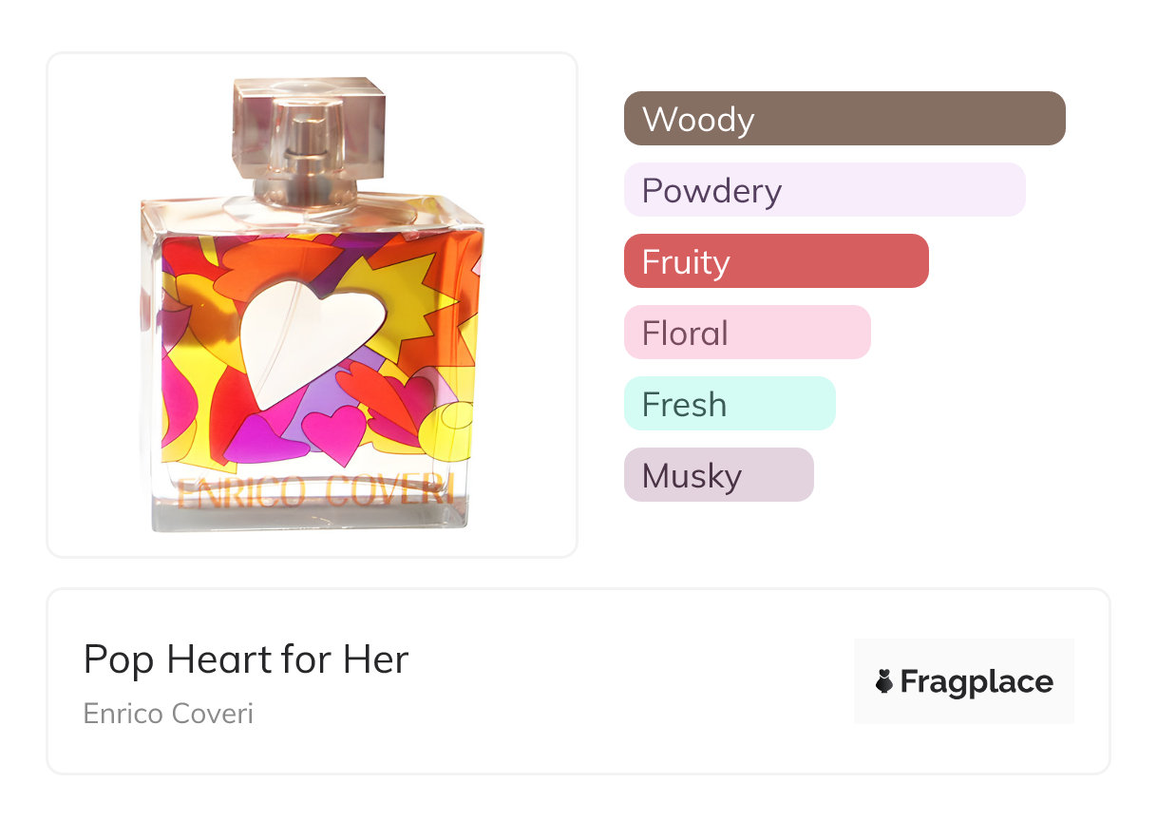Click the magenta heart at bottle bottom
The width and height of the screenshot is (1157, 821).
336,433
